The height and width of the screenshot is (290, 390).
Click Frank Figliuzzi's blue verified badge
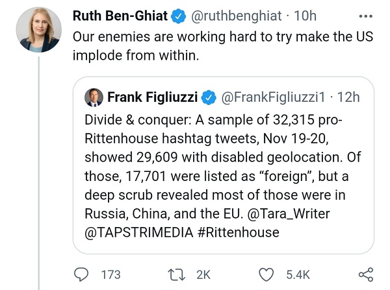click(208, 97)
